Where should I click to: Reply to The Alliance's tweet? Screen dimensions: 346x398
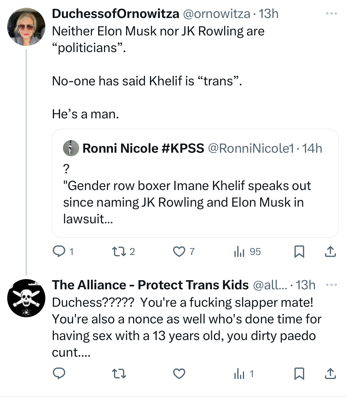[x=59, y=374]
